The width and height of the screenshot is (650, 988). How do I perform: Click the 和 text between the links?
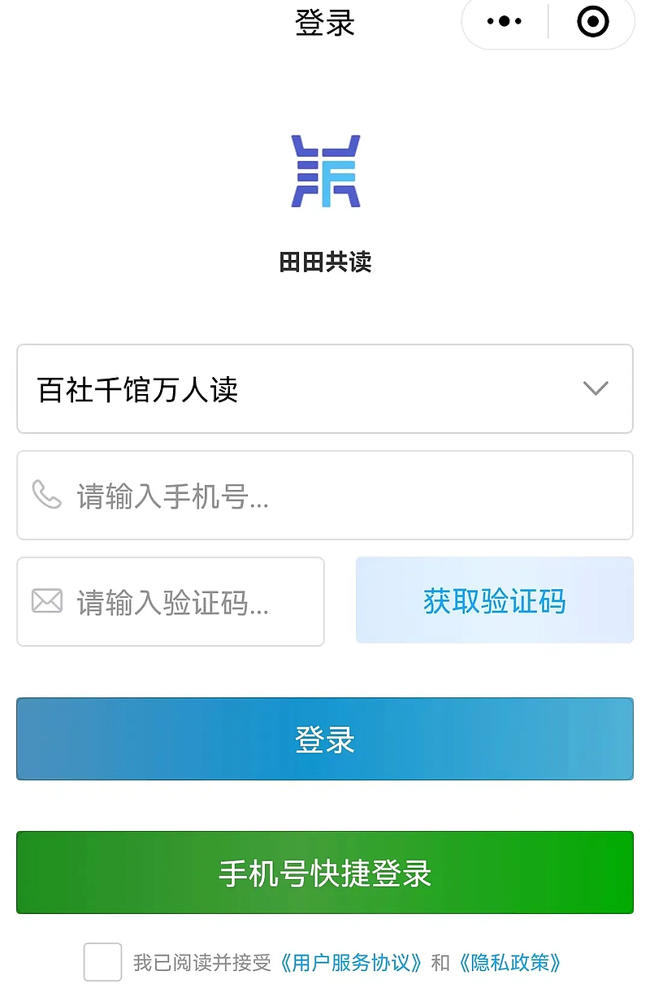point(440,964)
